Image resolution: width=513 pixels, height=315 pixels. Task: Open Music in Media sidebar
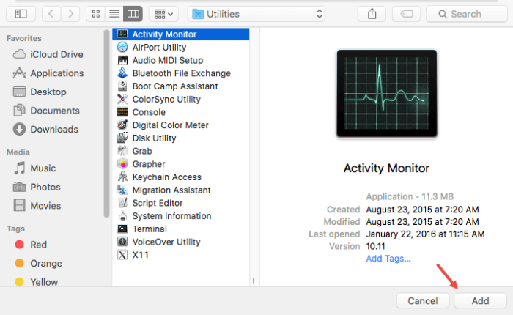(34, 168)
